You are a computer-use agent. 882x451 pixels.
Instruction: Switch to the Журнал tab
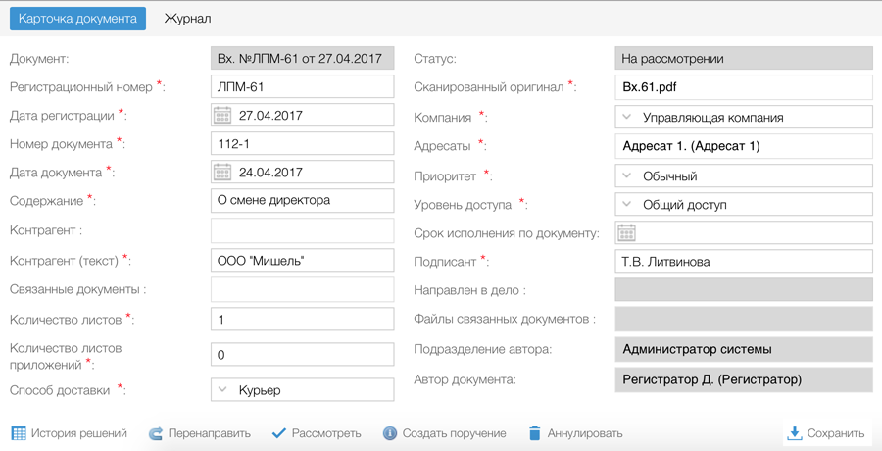(x=187, y=19)
